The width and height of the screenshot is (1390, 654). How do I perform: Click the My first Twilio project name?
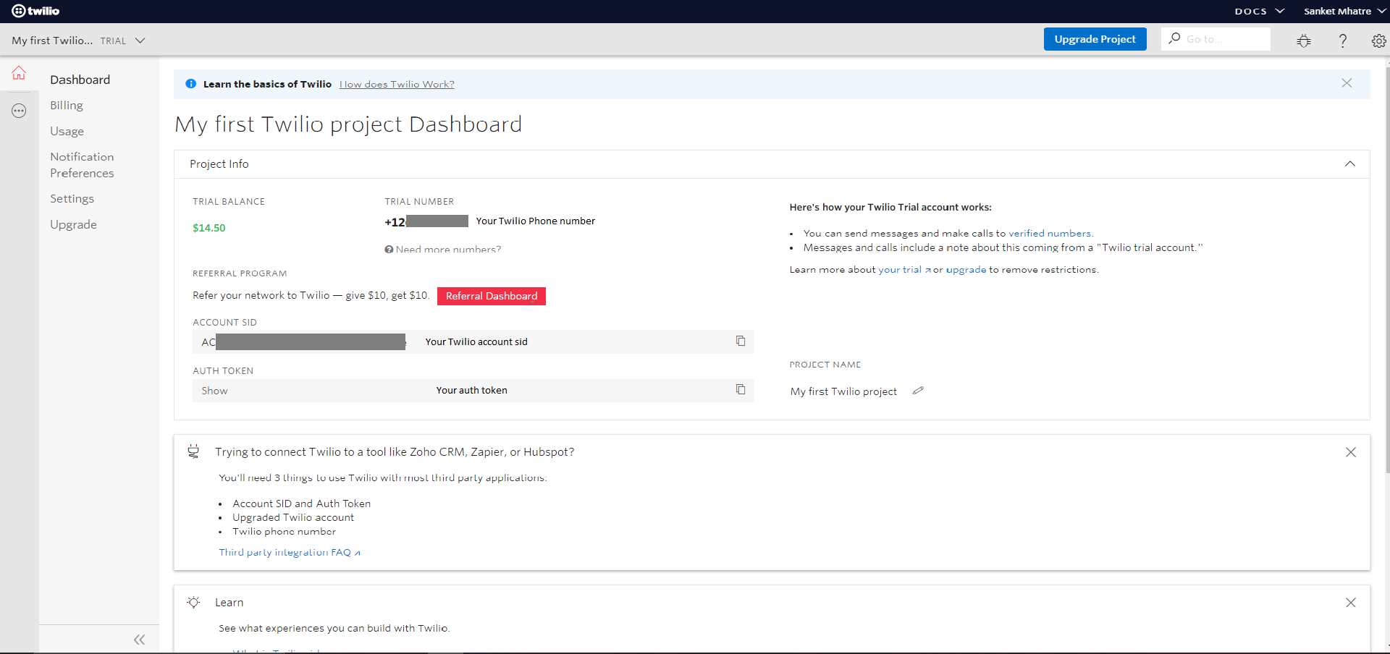[x=843, y=391]
